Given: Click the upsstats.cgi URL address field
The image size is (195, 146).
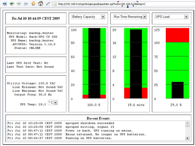Looking at the screenshot, I should pos(124,4).
